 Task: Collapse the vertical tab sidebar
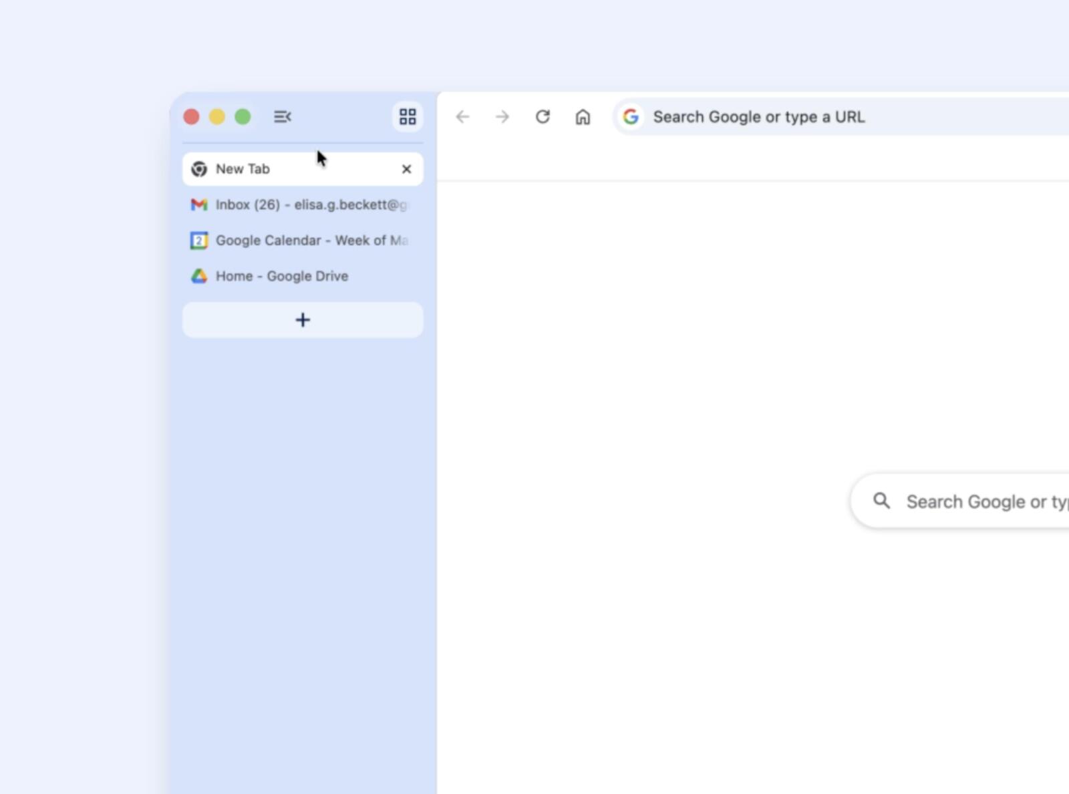tap(283, 116)
